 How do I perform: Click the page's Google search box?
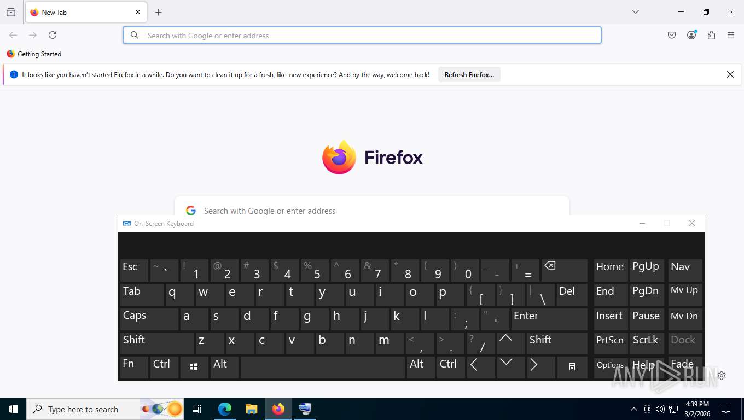click(372, 210)
